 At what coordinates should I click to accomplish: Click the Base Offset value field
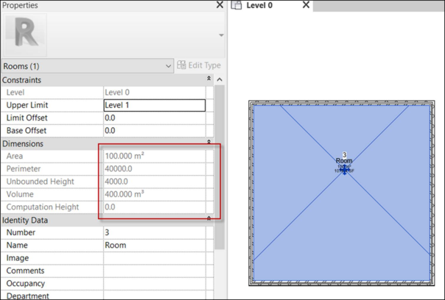point(154,130)
